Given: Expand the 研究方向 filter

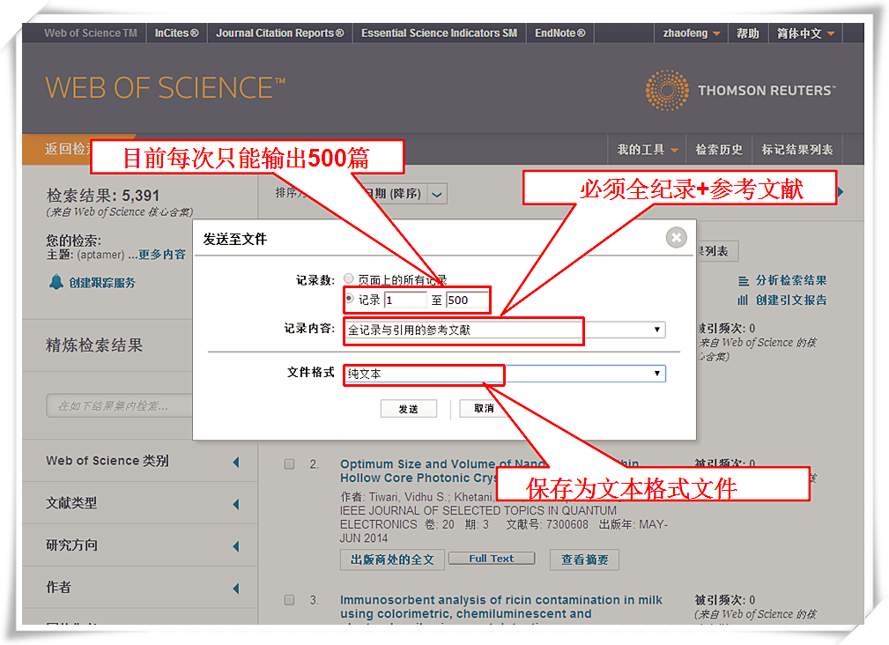Looking at the screenshot, I should 236,546.
